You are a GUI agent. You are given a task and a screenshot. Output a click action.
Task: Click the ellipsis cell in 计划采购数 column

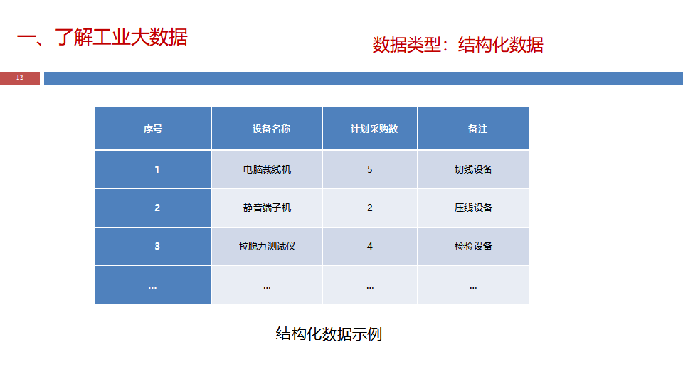tap(370, 284)
